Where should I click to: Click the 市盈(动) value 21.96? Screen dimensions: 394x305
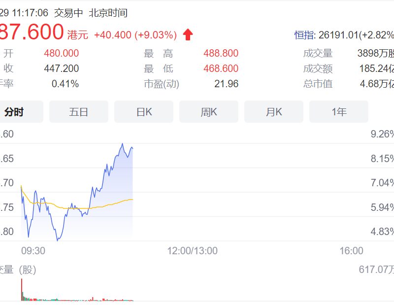click(226, 84)
